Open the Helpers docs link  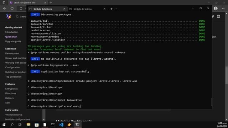tap(9, 98)
